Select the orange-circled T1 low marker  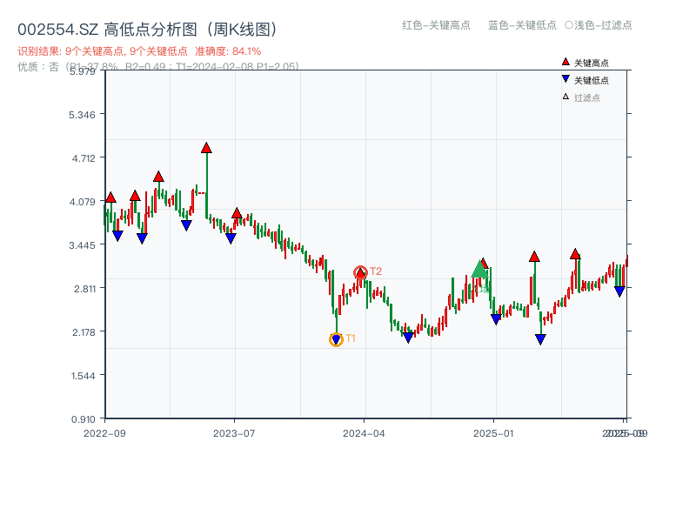click(337, 339)
